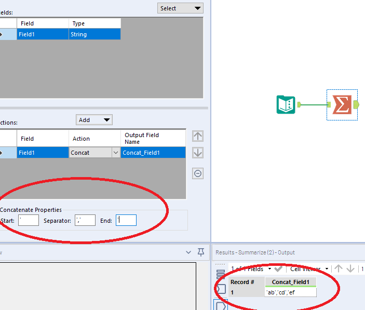Click the Action column header

click(x=94, y=139)
